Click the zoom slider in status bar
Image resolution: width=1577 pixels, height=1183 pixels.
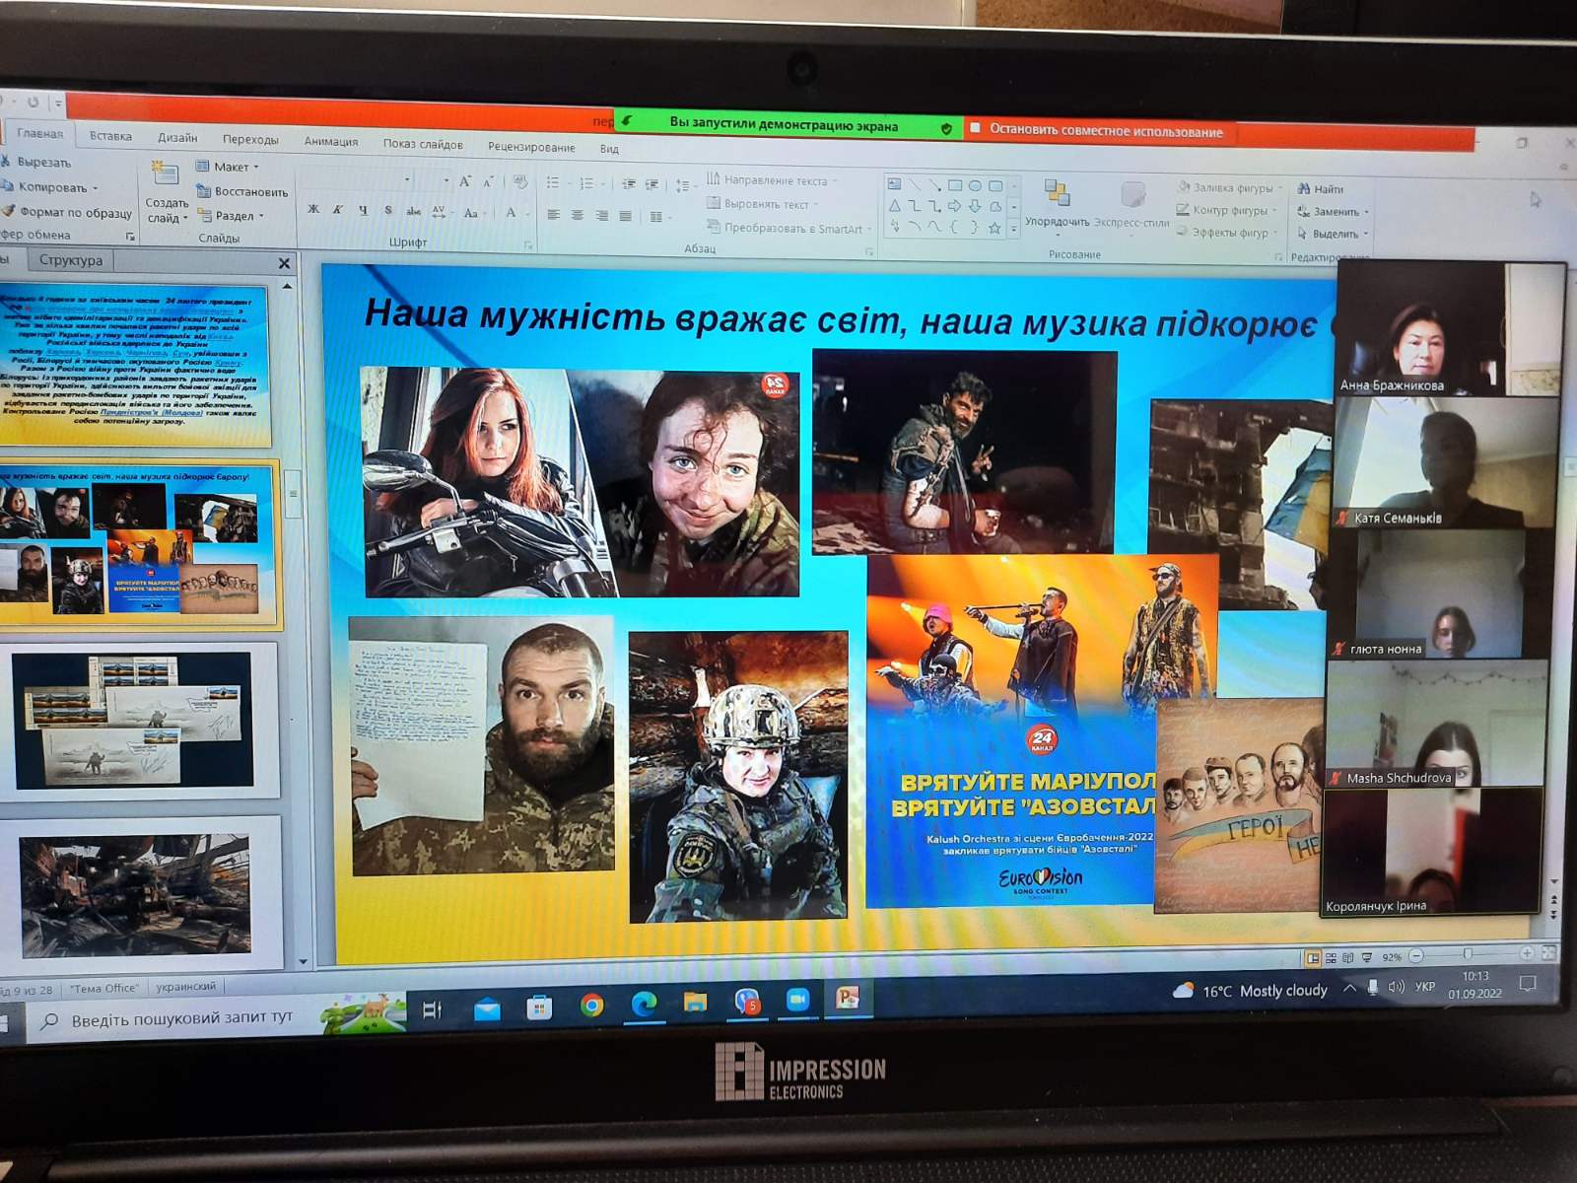[1468, 954]
